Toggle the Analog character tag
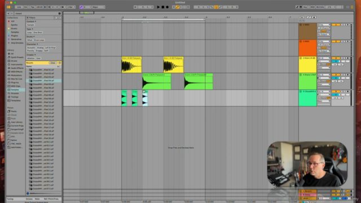361x203 pixels. [x=40, y=47]
